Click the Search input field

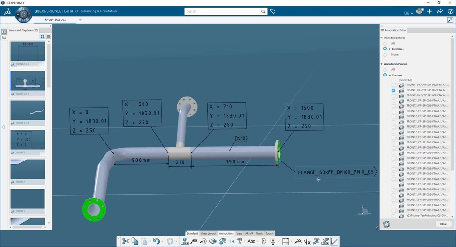coord(223,11)
